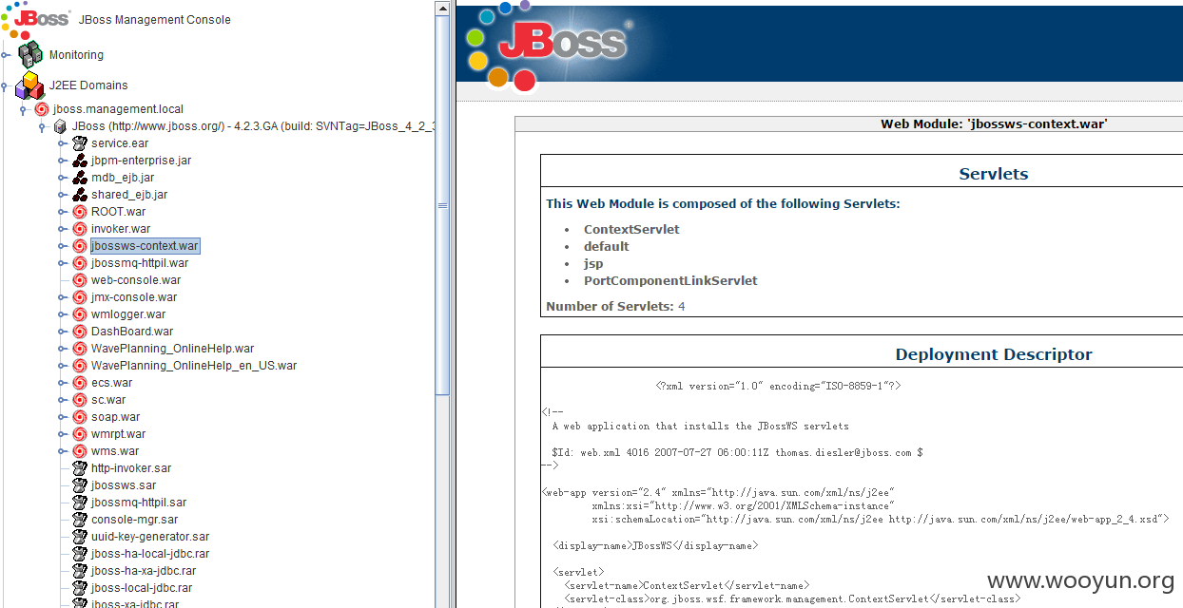This screenshot has width=1183, height=608.
Task: Click the uuid-key-generator.sar service icon
Action: pyautogui.click(x=80, y=537)
